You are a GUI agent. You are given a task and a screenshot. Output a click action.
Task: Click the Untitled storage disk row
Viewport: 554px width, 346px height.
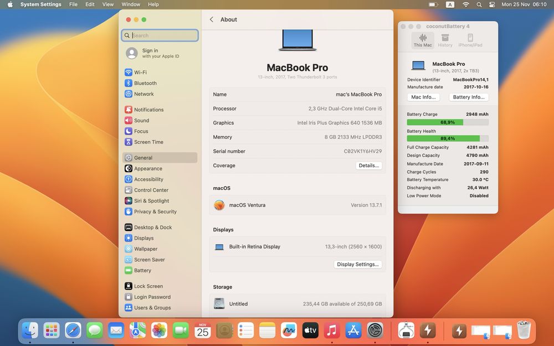pyautogui.click(x=297, y=304)
